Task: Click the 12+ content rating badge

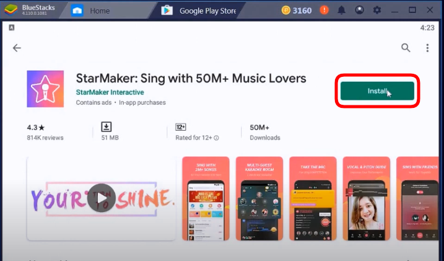Action: click(x=181, y=127)
